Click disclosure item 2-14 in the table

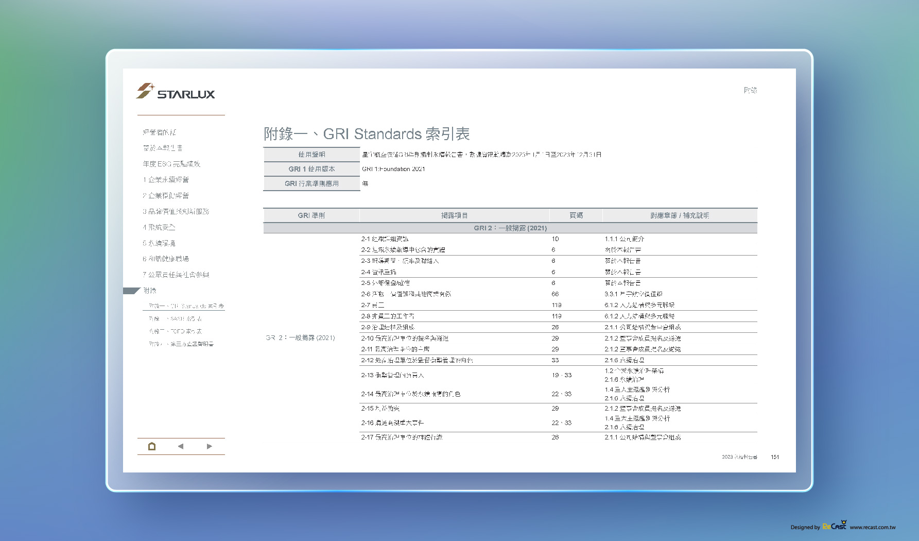pos(411,394)
